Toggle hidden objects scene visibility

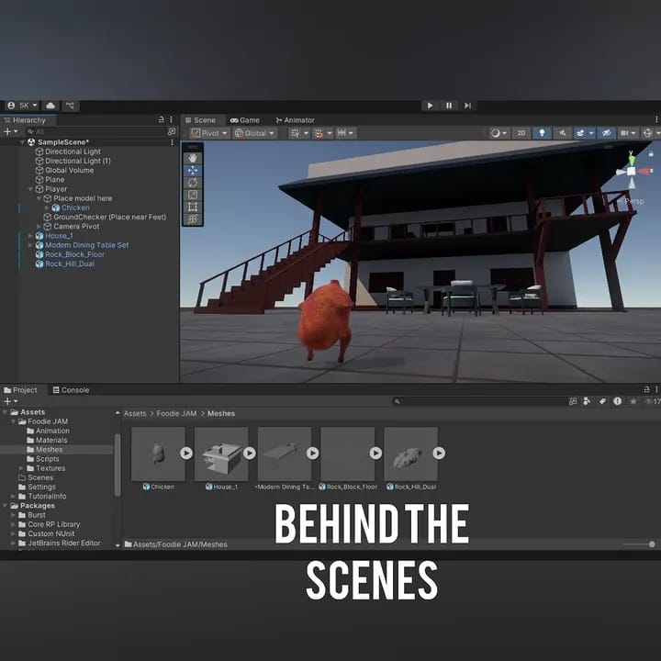[607, 133]
